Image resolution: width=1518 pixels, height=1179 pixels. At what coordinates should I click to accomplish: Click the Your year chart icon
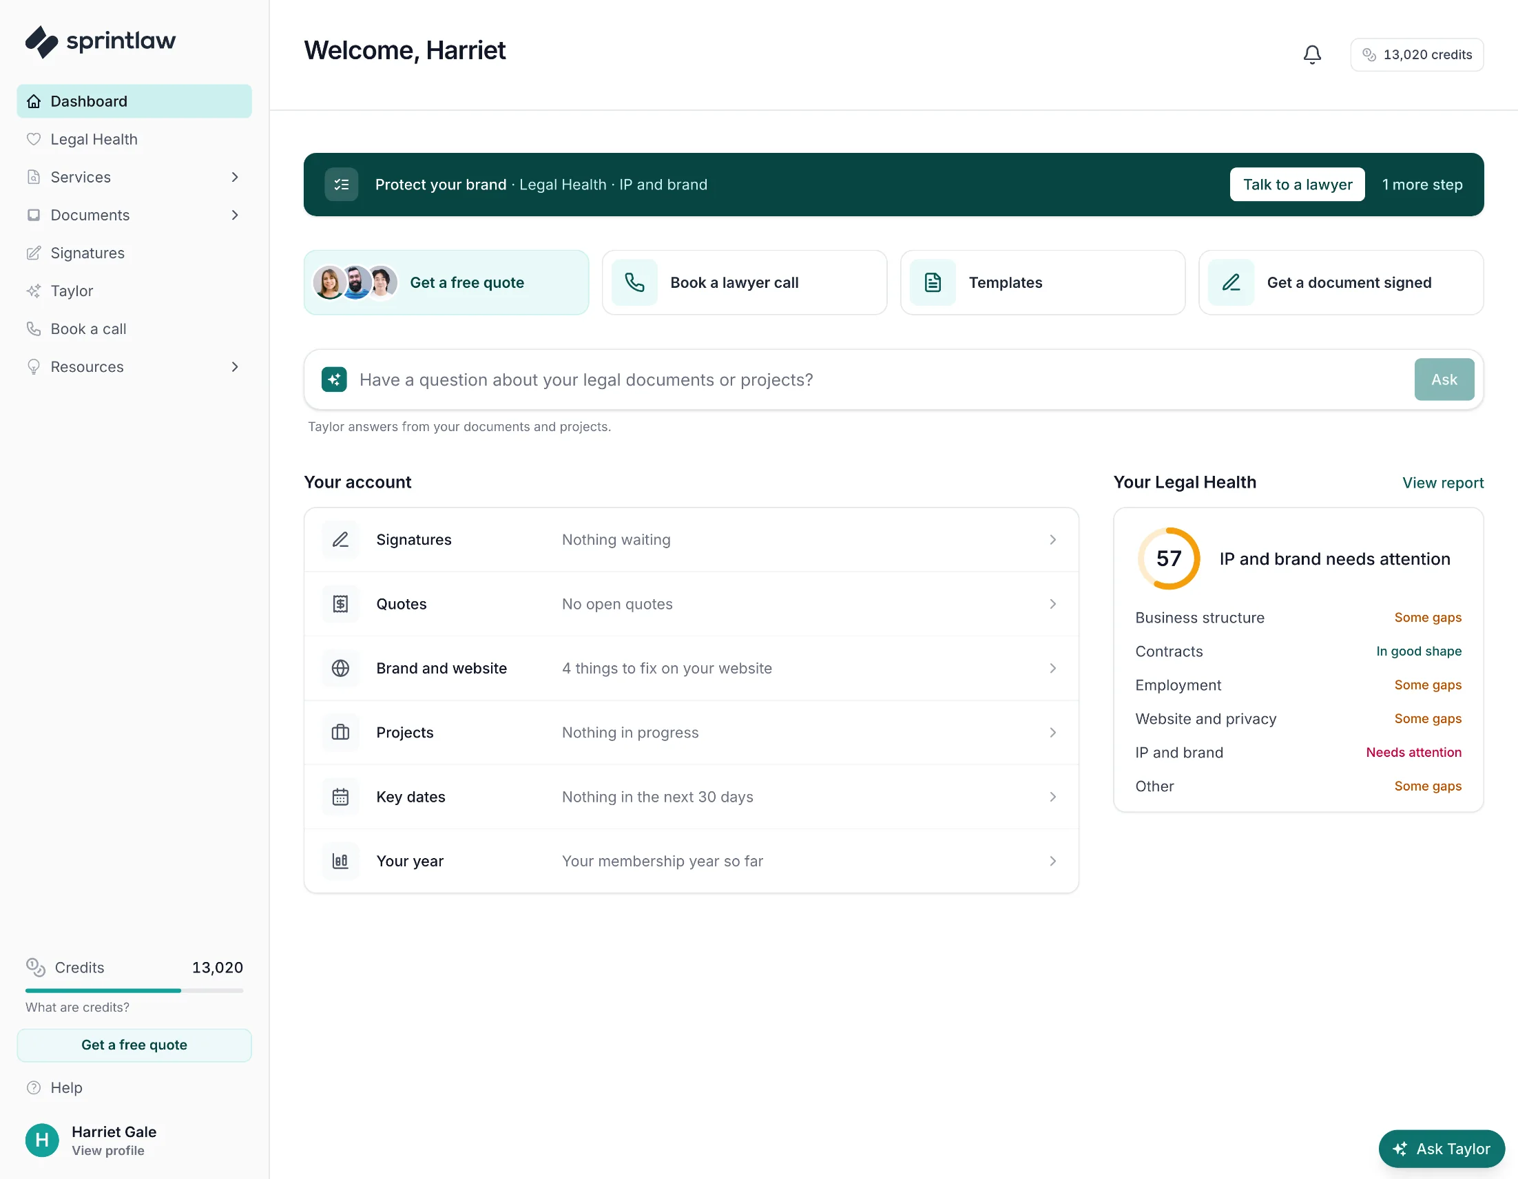click(340, 862)
